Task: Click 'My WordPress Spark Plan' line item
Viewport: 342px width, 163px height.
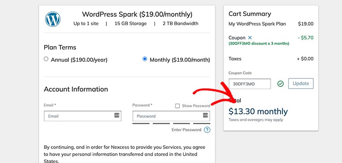Action: coord(257,24)
